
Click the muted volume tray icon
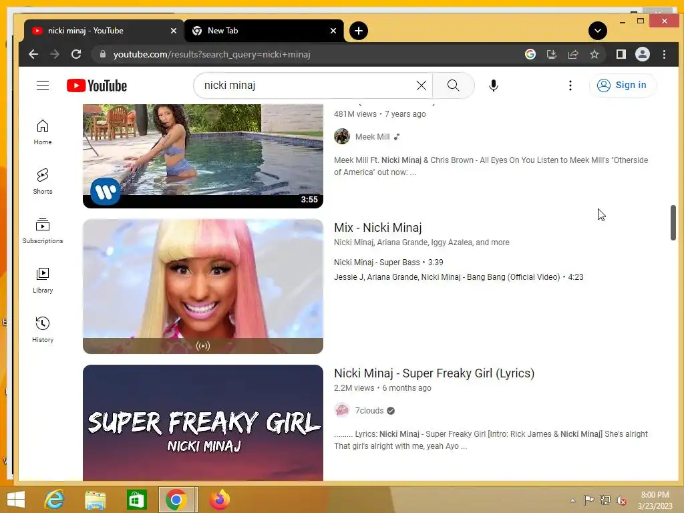(621, 500)
